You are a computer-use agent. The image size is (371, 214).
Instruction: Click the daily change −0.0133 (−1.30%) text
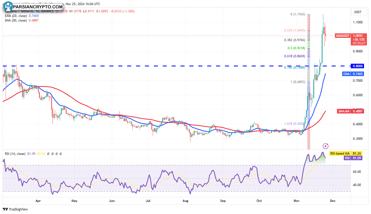point(122,11)
